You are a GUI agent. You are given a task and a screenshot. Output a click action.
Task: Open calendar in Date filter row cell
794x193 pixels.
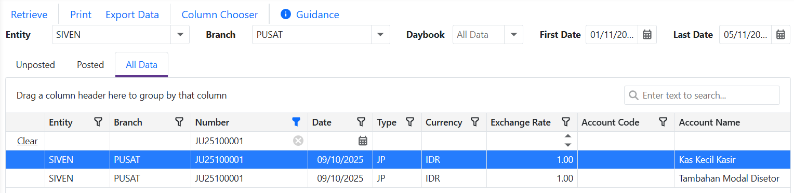tap(363, 141)
